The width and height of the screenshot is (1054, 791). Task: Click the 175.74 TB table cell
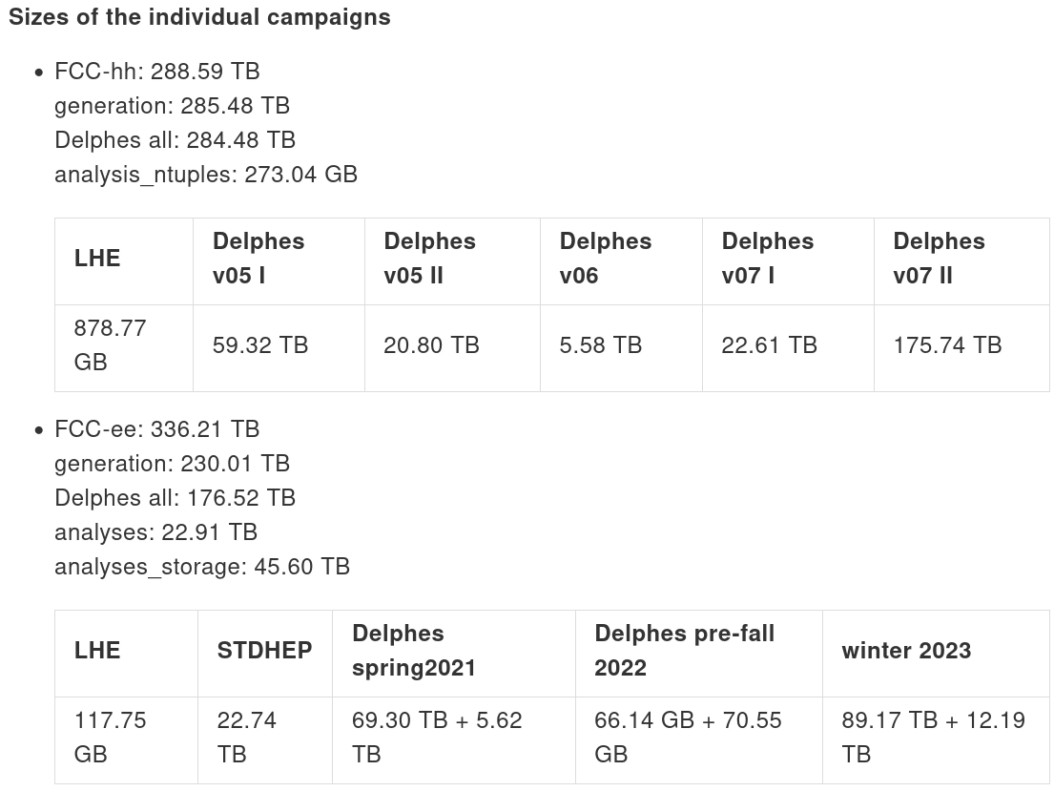click(x=947, y=345)
